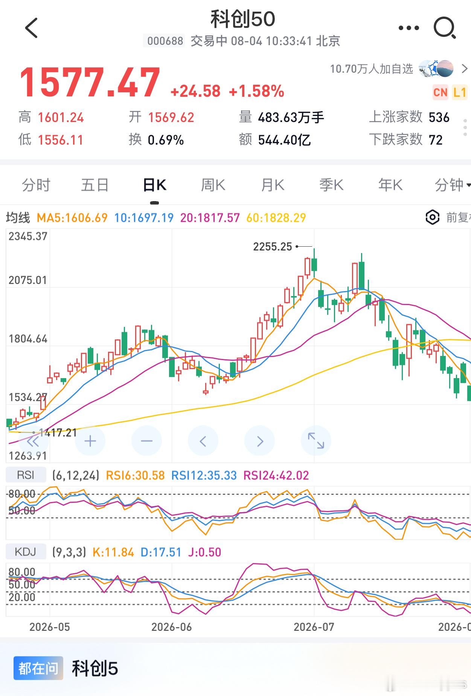
Task: Tap the back arrow icon
Action: (31, 28)
